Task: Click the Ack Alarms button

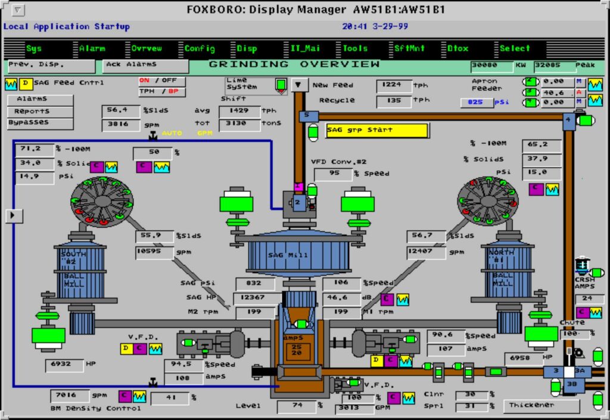Action: tap(146, 65)
